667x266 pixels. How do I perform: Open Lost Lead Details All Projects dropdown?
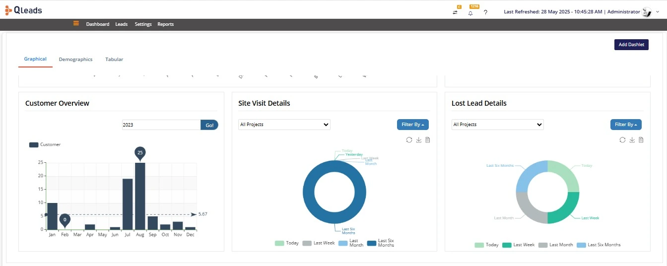click(498, 125)
